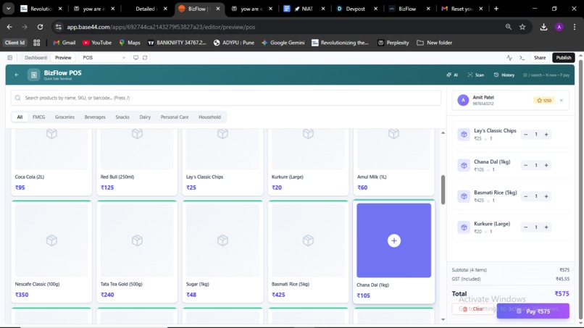The width and height of the screenshot is (584, 328).
Task: Open the Perplexity bookmark
Action: [393, 43]
